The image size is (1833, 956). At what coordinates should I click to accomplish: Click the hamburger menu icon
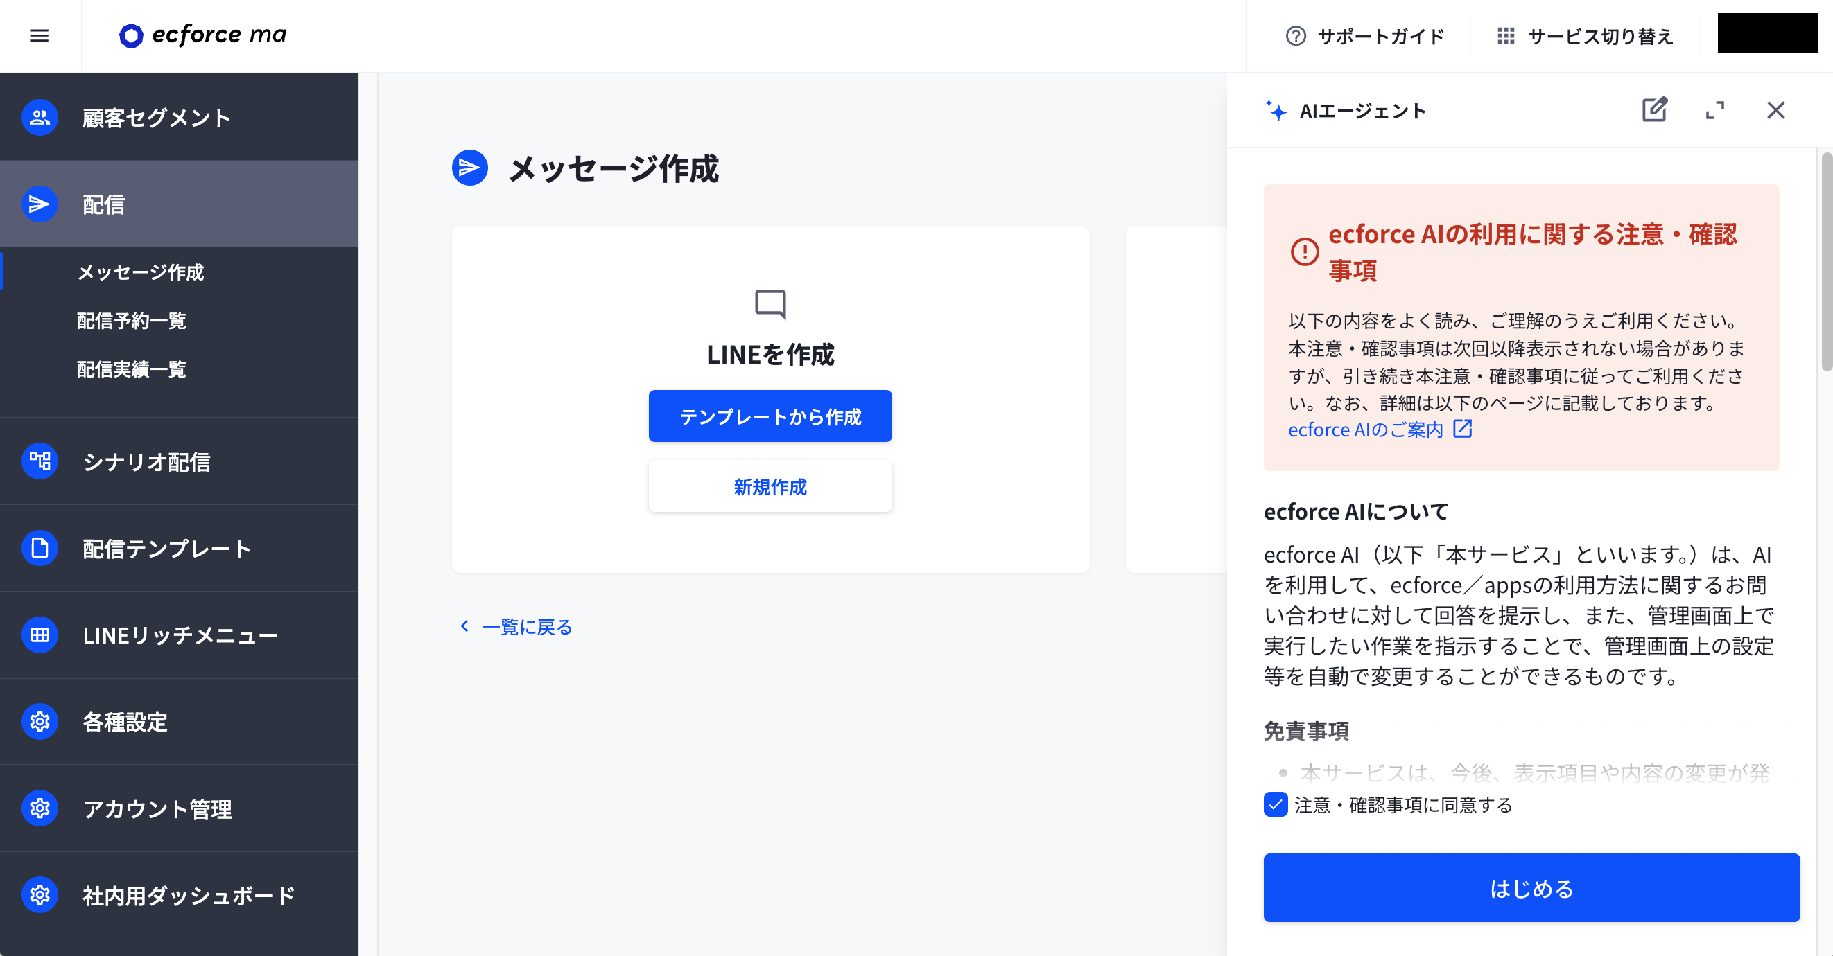[x=39, y=35]
